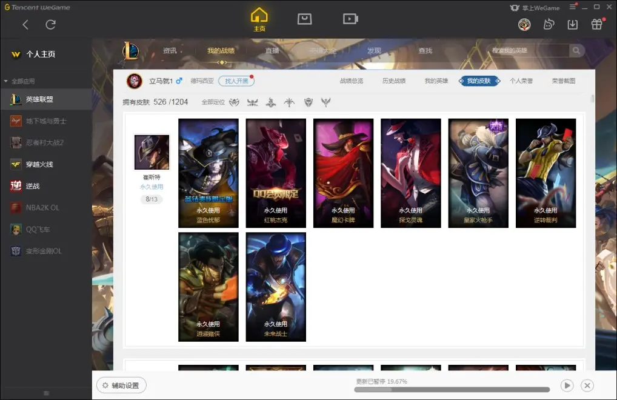
Task: Click the summoner profile avatar
Action: click(134, 81)
